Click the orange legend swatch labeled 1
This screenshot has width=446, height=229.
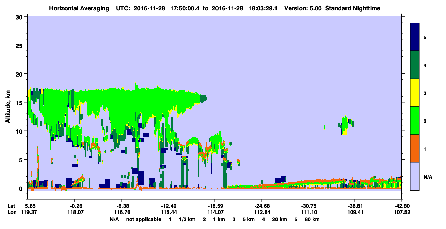tap(415, 148)
